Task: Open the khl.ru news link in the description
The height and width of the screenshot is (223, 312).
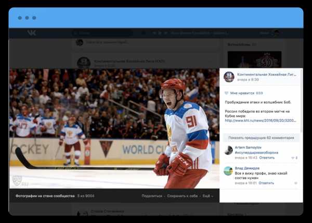Action: [261, 120]
